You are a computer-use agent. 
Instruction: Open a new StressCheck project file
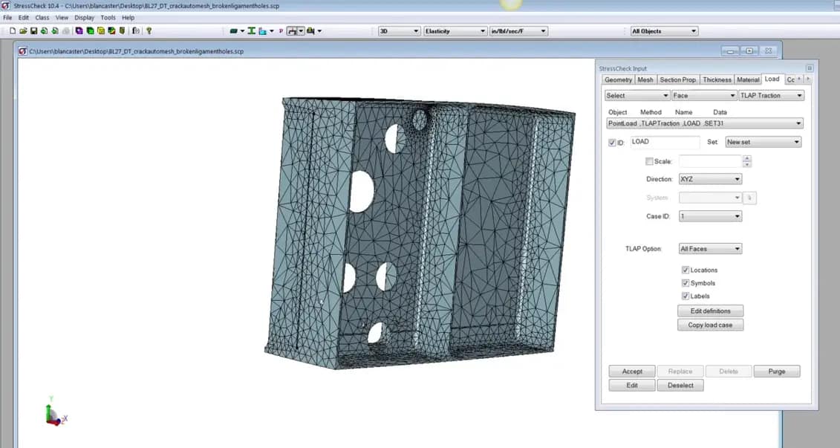(13, 30)
